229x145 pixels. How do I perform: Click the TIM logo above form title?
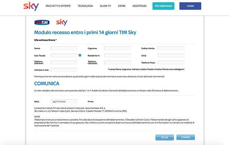click(x=42, y=22)
